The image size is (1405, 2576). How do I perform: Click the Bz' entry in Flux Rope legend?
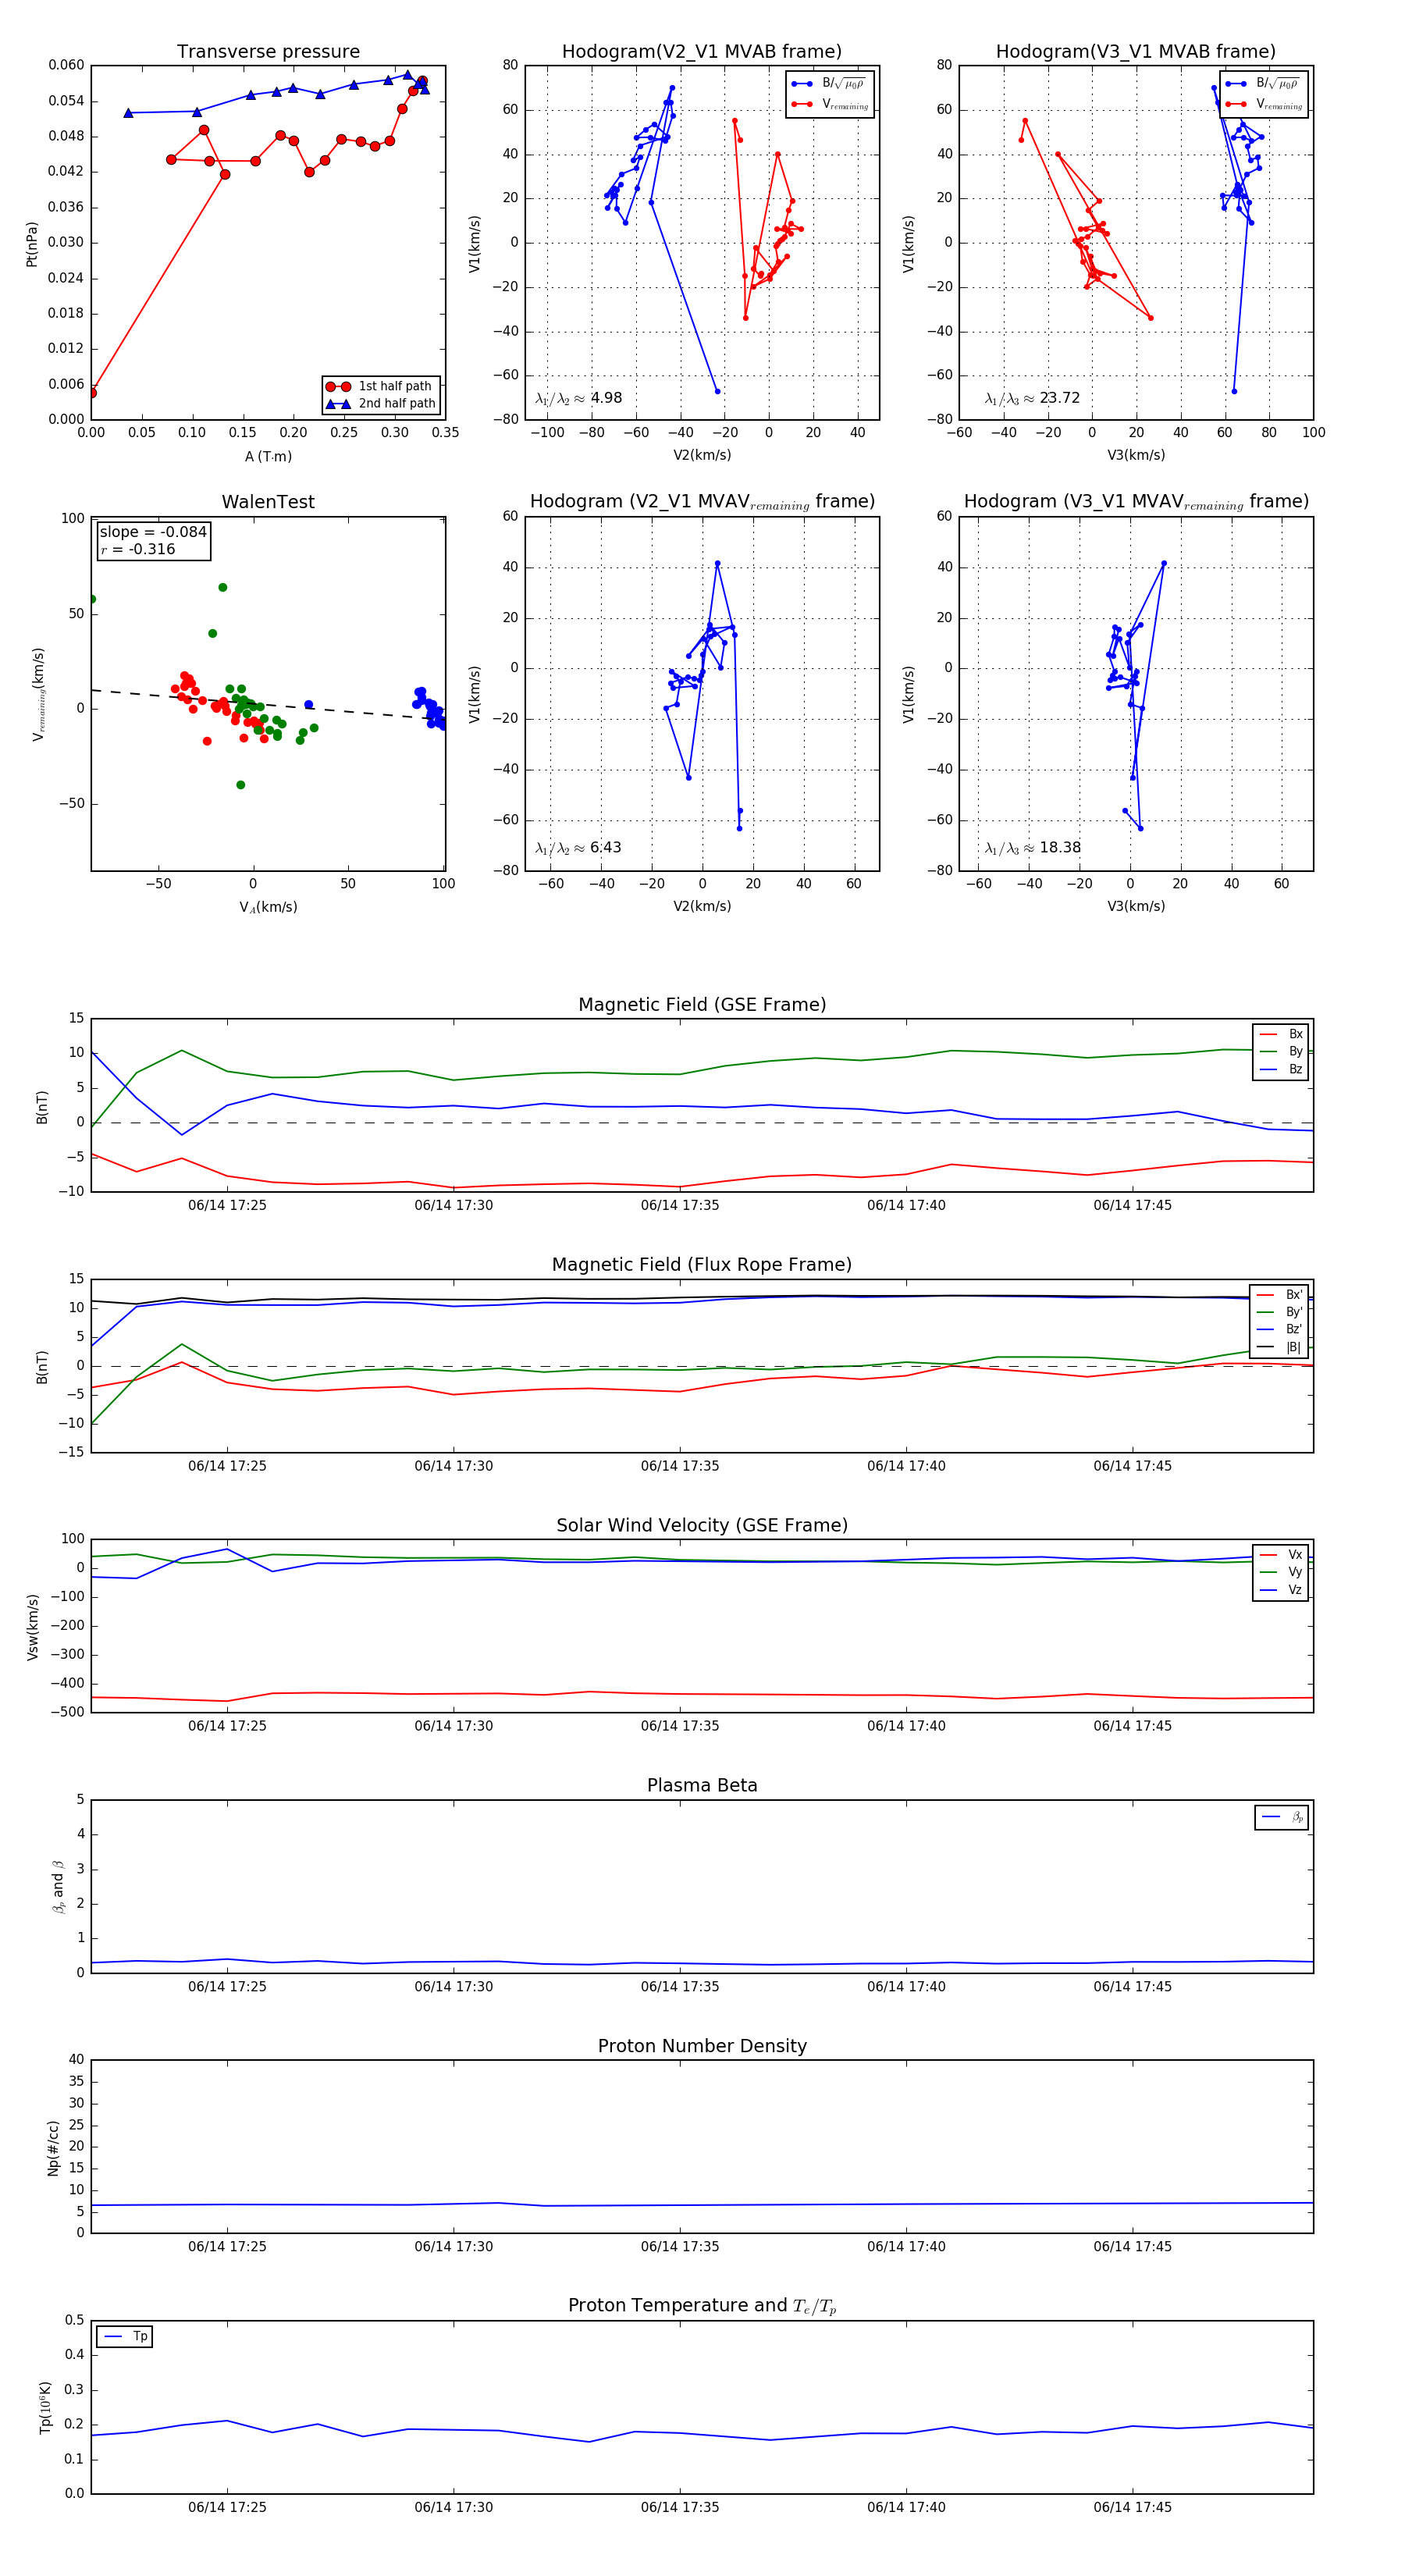(1279, 1330)
